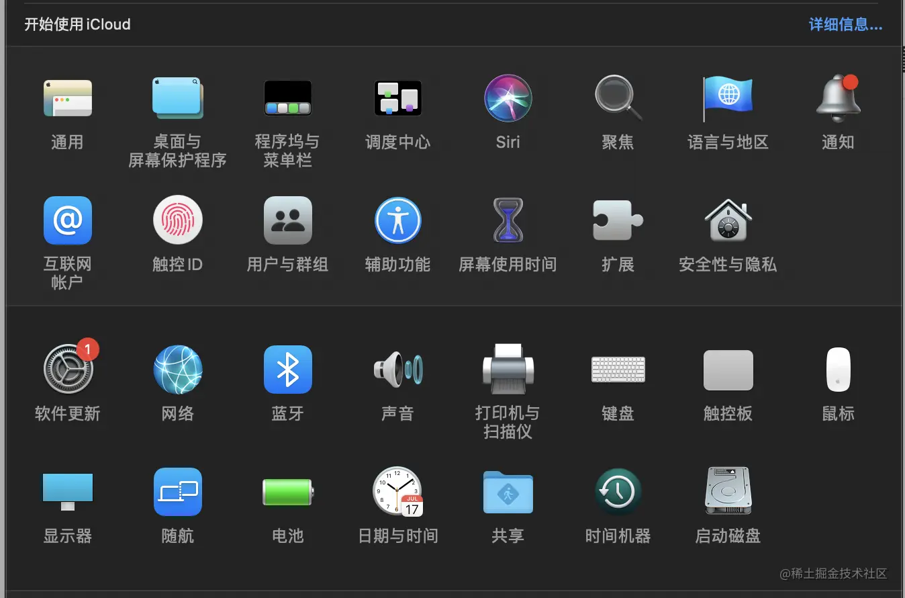The image size is (905, 598).
Task: Open 启动磁盘 hard drive icon
Action: pos(728,492)
